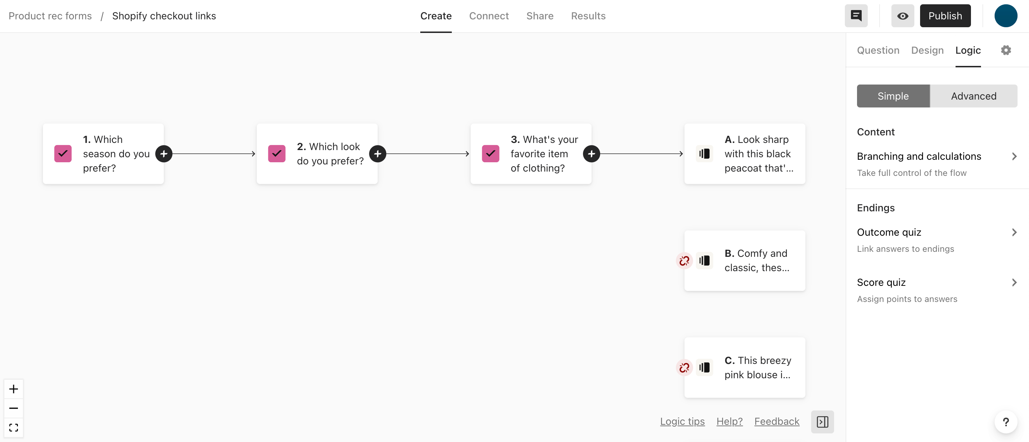Screen dimensions: 1029x442
Task: Open the comments panel icon
Action: tap(856, 16)
